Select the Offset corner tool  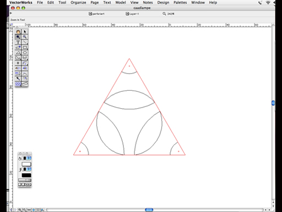pyautogui.click(x=25, y=79)
